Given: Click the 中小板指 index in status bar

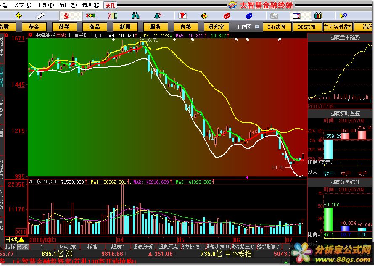Looking at the screenshot, I should [x=238, y=254].
